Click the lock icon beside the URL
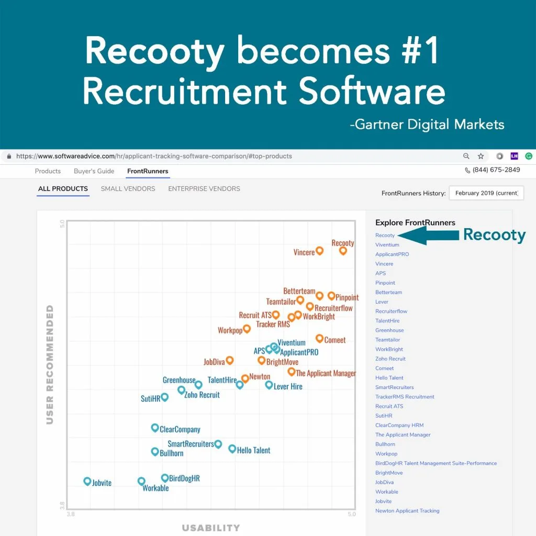This screenshot has width=536, height=536. pyautogui.click(x=9, y=156)
